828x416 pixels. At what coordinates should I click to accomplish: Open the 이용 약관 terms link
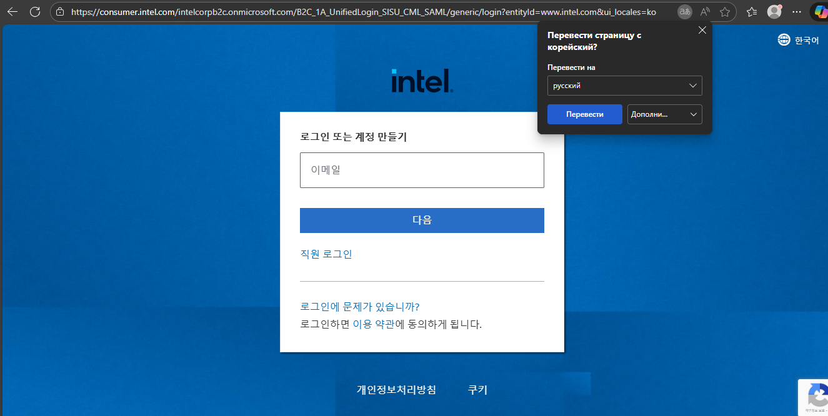374,324
